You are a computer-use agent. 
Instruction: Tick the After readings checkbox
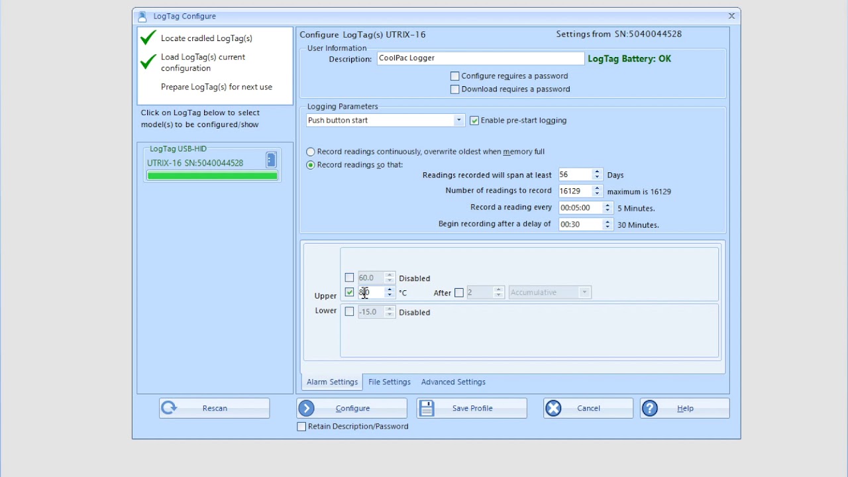coord(458,292)
